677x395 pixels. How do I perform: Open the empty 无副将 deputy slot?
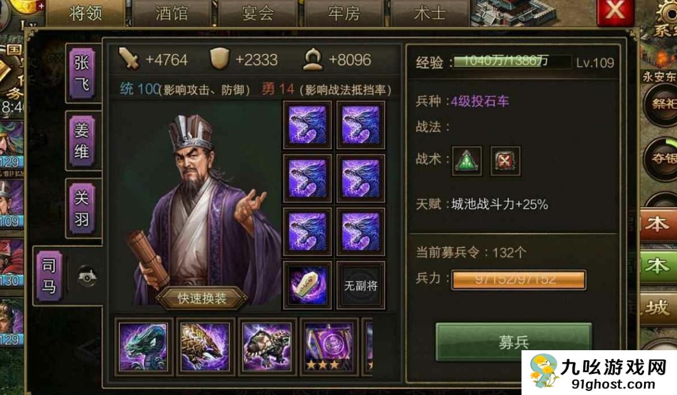[361, 286]
